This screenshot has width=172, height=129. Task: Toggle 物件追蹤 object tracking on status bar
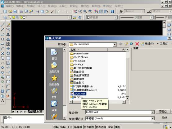click(101, 127)
